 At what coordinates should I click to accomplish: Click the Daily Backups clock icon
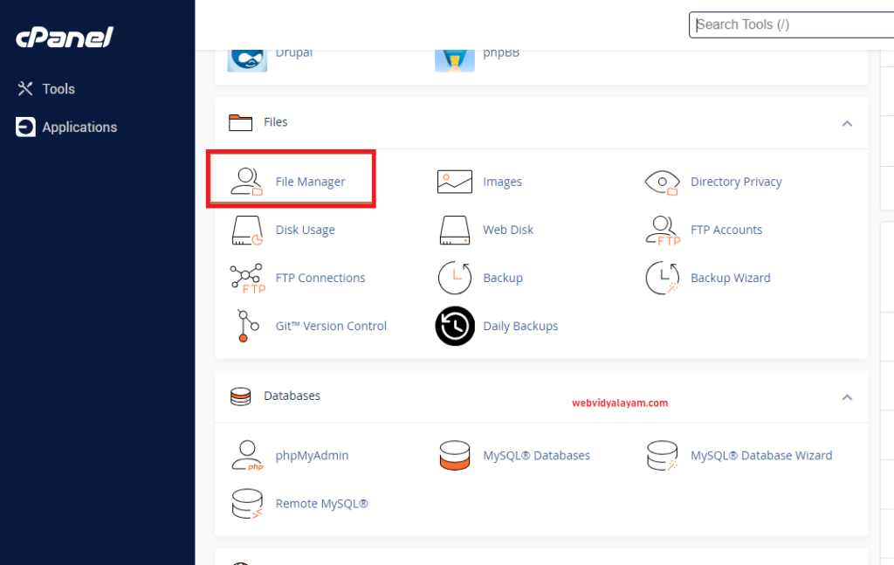[x=454, y=326]
